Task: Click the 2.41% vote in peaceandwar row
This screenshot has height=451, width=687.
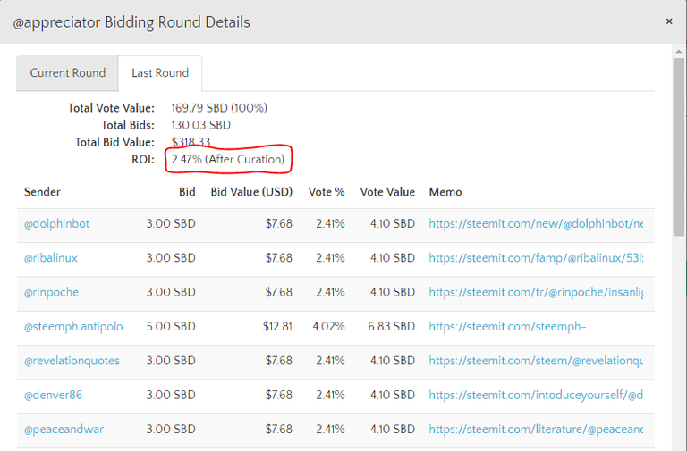Action: click(330, 430)
